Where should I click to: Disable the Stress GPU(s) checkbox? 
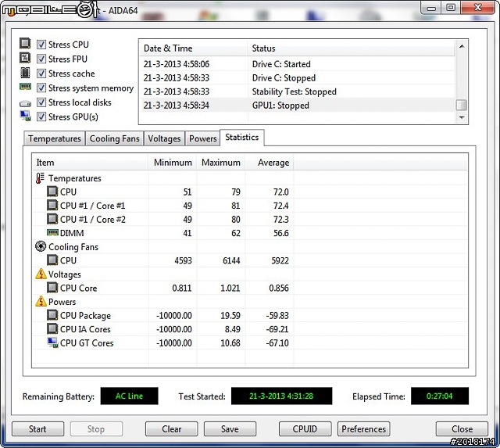coord(41,116)
